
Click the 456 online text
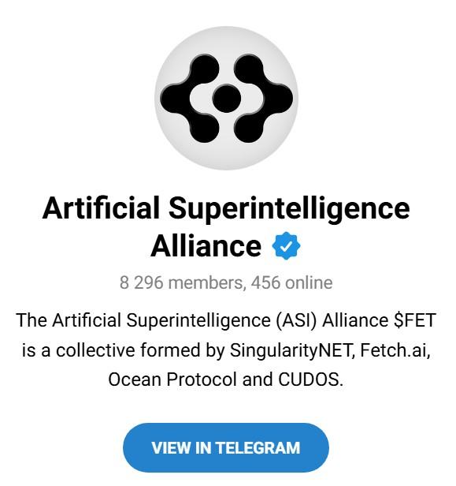tap(291, 282)
